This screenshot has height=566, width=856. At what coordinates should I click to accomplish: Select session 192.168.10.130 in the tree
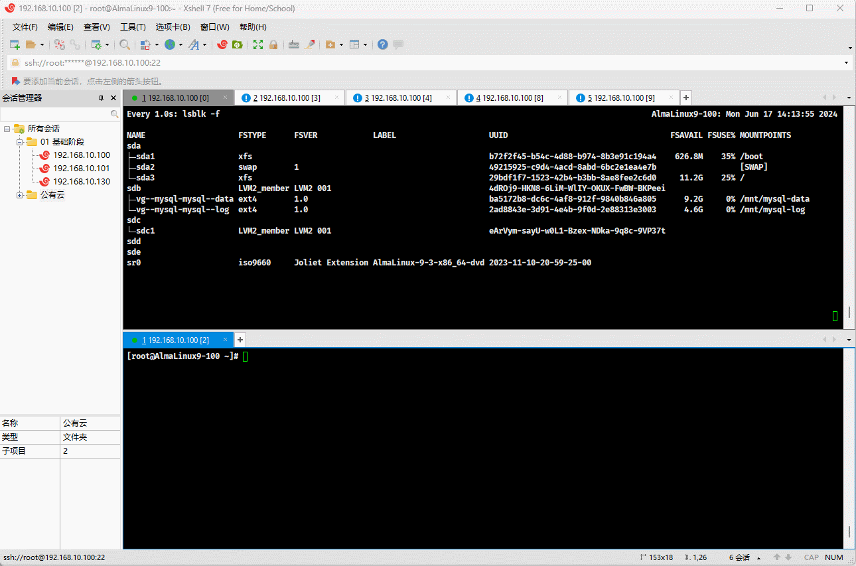coord(81,182)
